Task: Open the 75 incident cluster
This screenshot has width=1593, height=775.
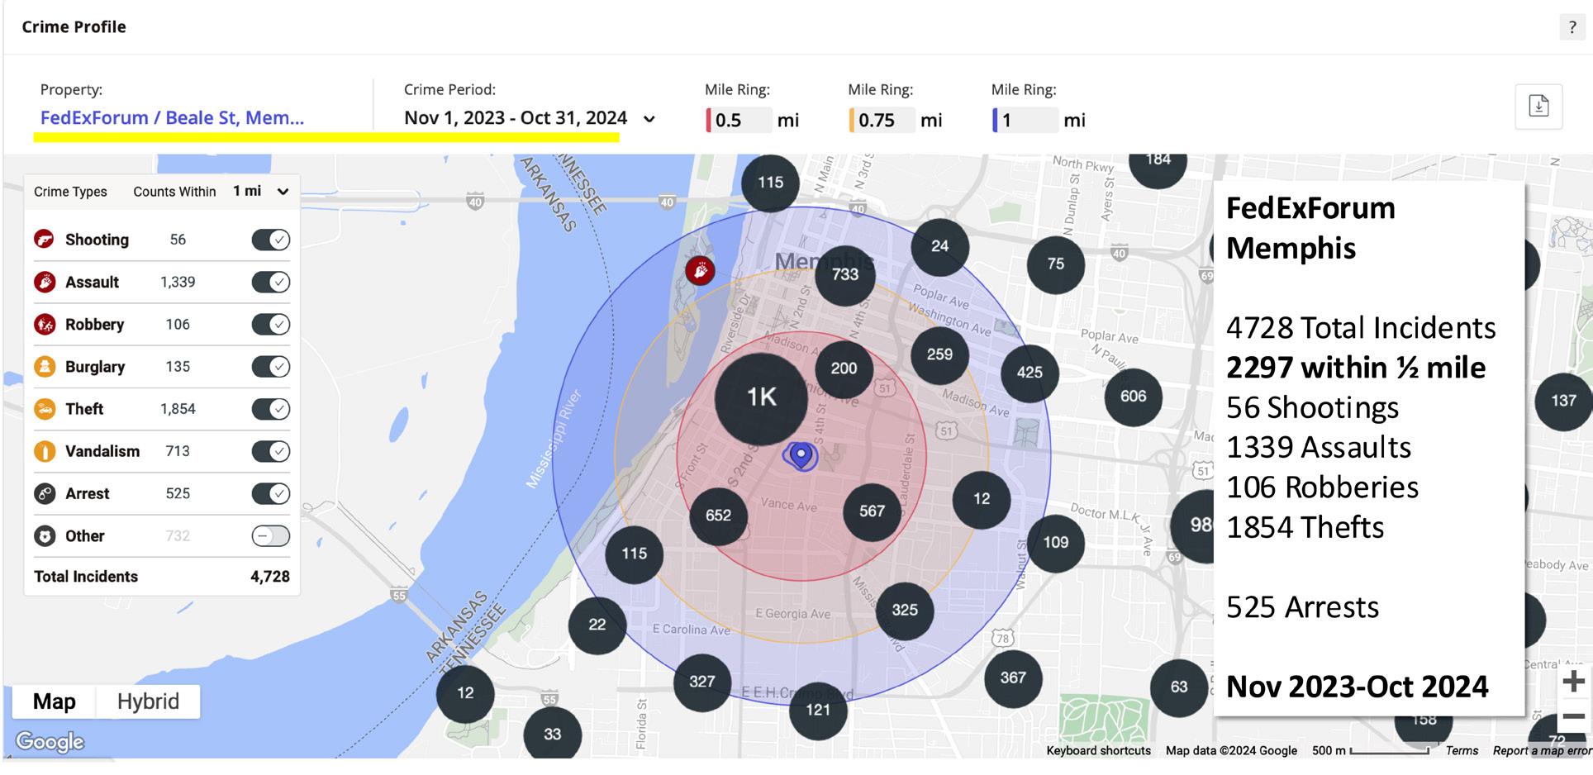Action: (x=1055, y=264)
